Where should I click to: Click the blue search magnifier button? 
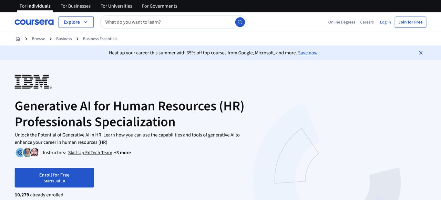pyautogui.click(x=240, y=22)
